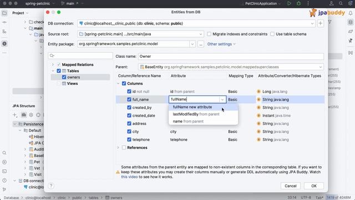Image resolution: width=355 pixels, height=200 pixels.
Task: Choose name from parent option
Action: coord(204,121)
